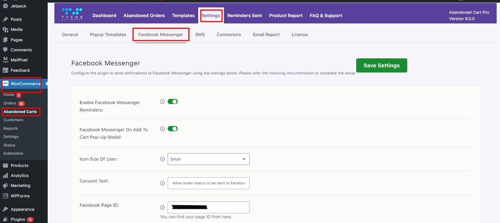Screen dimensions: 500x223
Task: Open the Settings tab in purple bar
Action: click(x=211, y=16)
